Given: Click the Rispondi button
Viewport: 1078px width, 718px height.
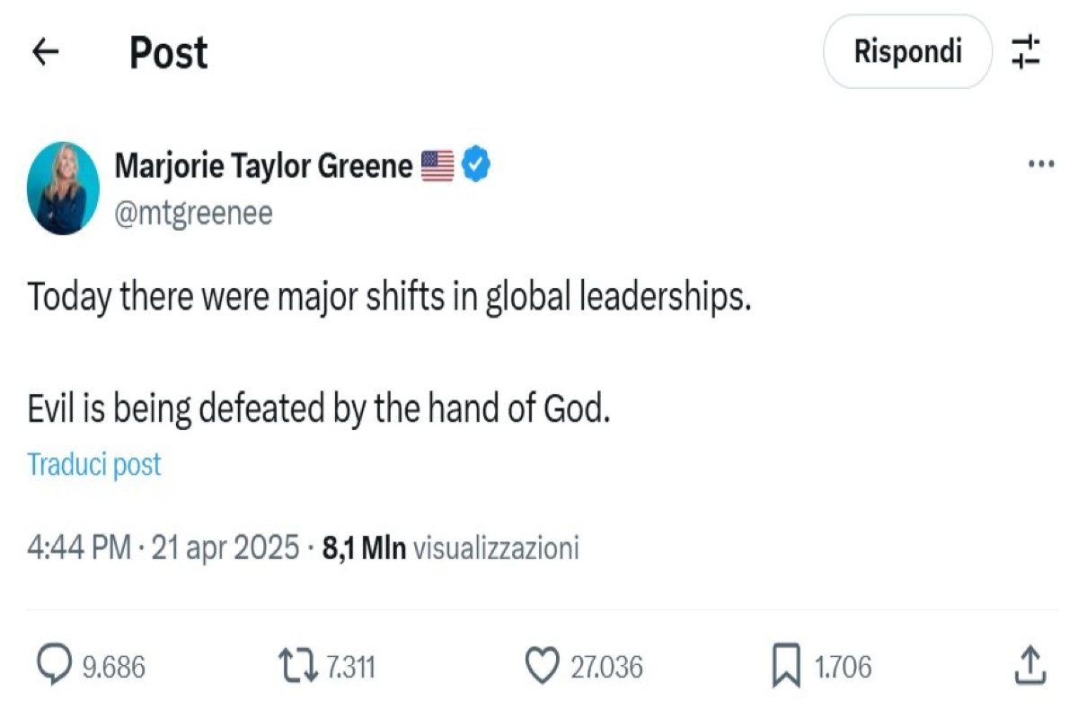Looking at the screenshot, I should (907, 51).
